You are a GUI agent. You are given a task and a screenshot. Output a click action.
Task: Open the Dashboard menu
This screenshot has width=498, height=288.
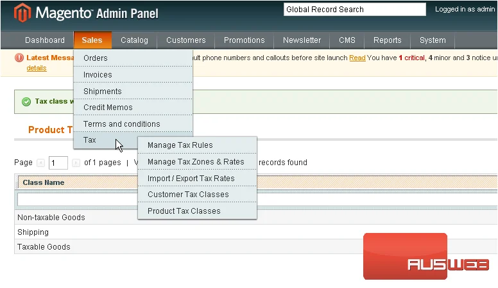pos(45,40)
